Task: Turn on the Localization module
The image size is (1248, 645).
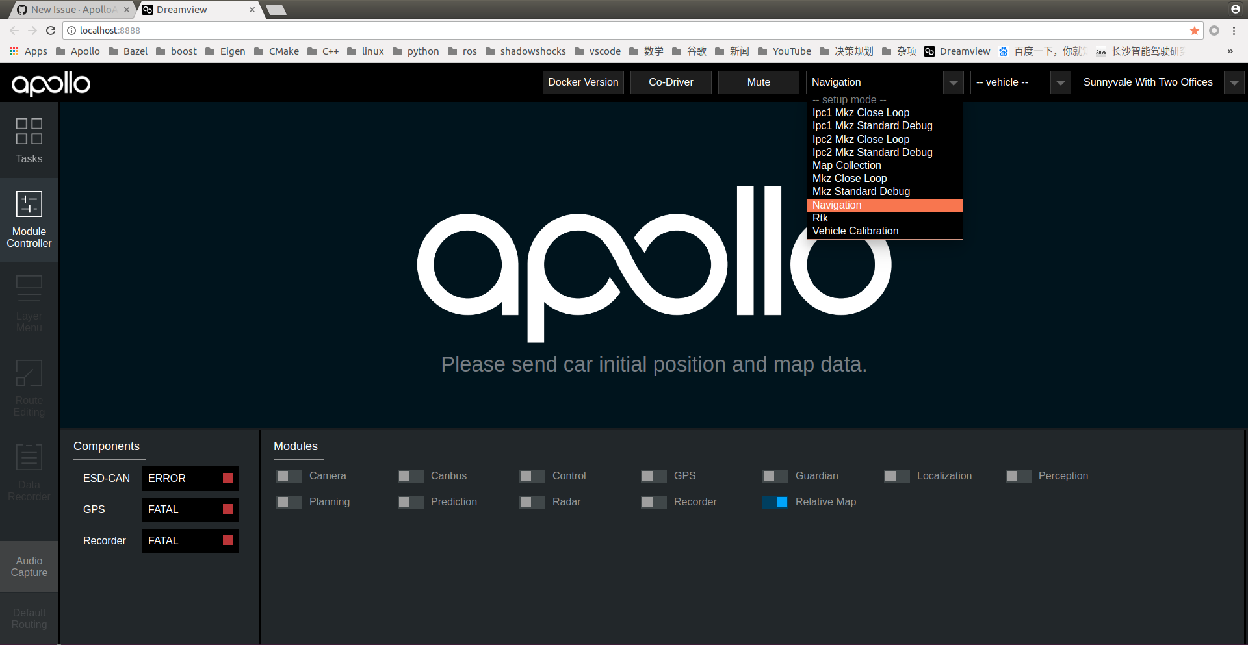Action: 896,475
